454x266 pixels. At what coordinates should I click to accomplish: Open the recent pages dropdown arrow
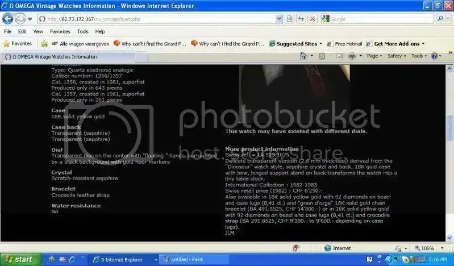[x=30, y=19]
